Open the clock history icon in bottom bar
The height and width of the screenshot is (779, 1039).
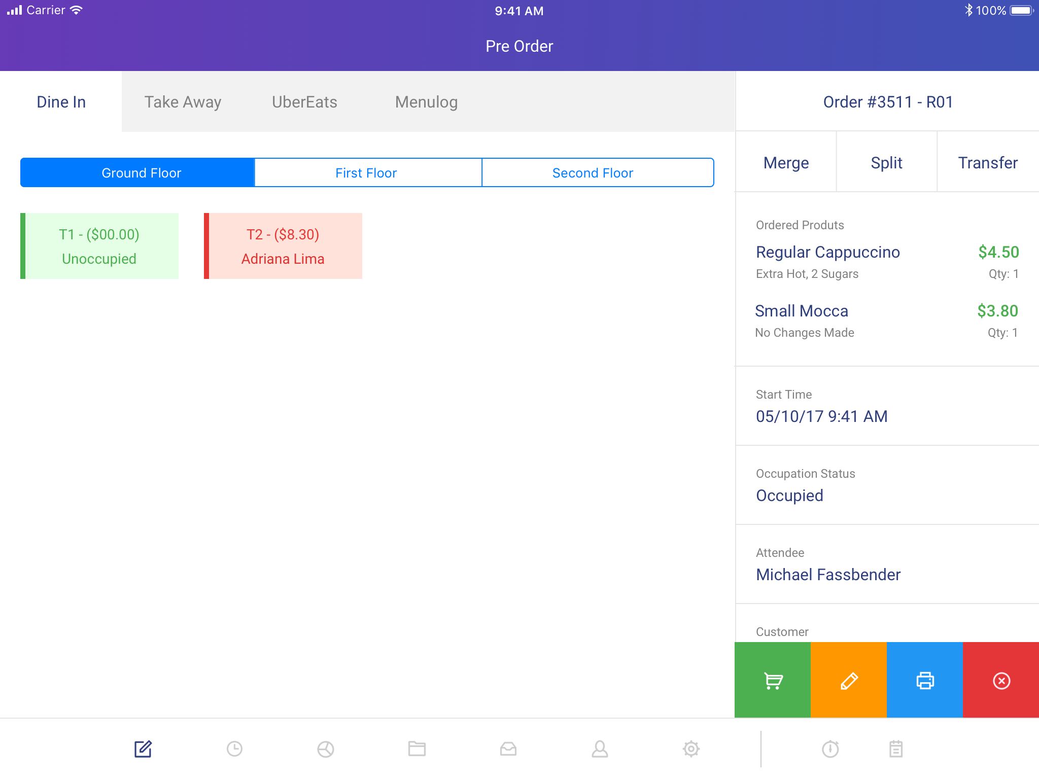pos(234,749)
